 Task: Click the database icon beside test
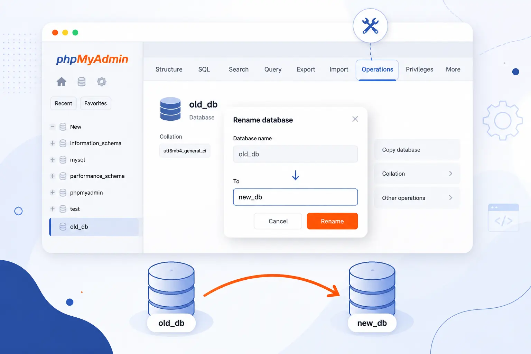pyautogui.click(x=63, y=209)
